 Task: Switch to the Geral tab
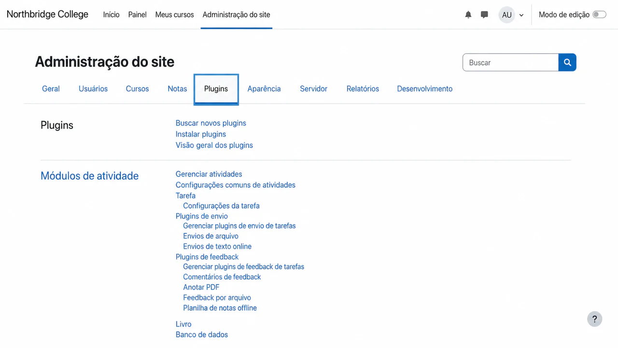click(x=51, y=89)
